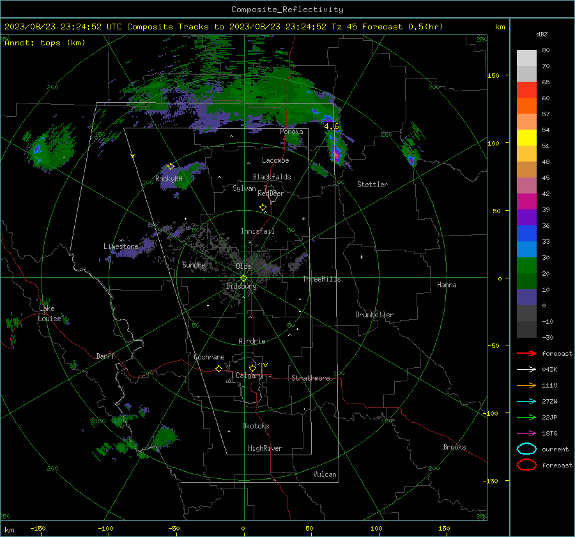Click the white 04DK arrow in legend

(x=526, y=369)
